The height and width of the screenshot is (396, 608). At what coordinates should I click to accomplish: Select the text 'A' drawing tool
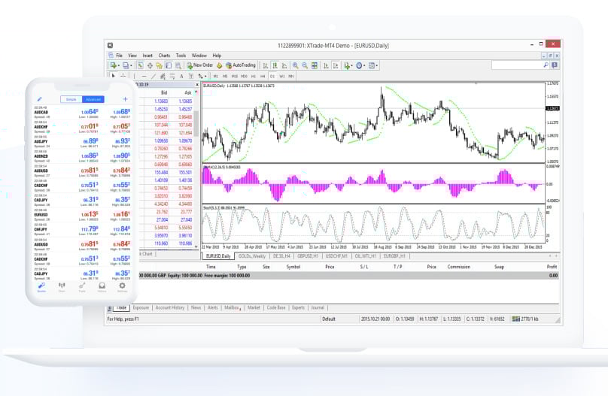(x=181, y=76)
